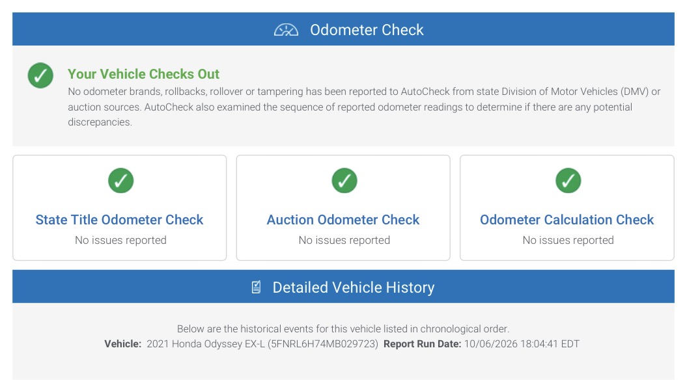
Task: Click No issues reported under Odometer Calculation Check
Action: [568, 240]
